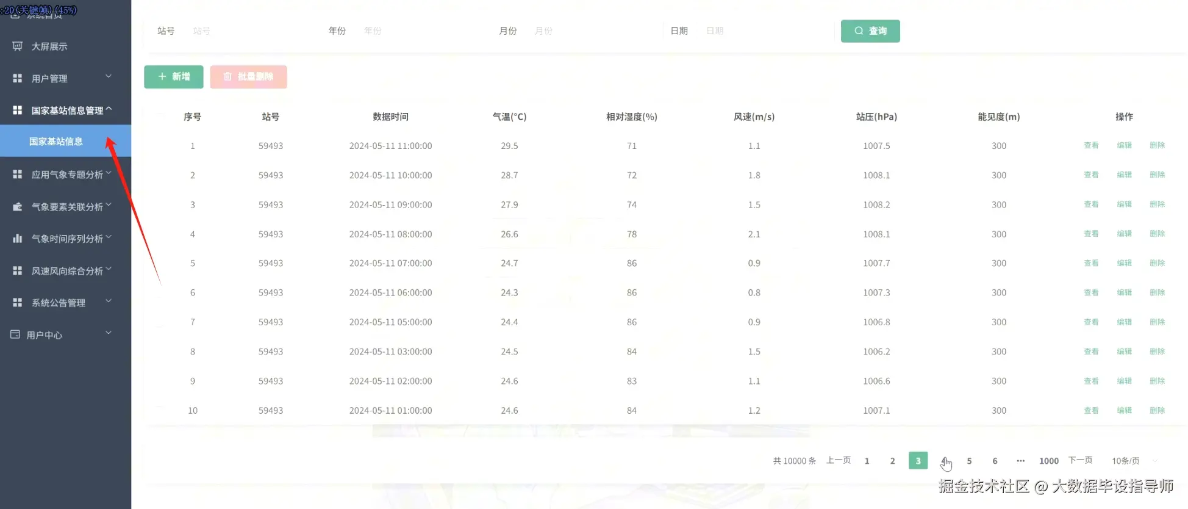This screenshot has height=509, width=1188.
Task: Click the 大屏展示 screen icon in sidebar
Action: coord(17,46)
